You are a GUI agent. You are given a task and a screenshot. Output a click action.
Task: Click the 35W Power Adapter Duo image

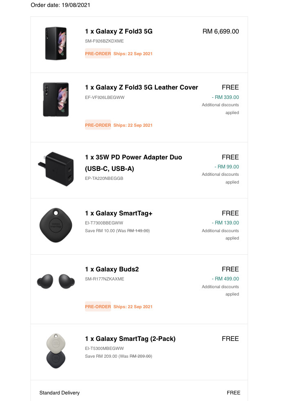click(56, 169)
